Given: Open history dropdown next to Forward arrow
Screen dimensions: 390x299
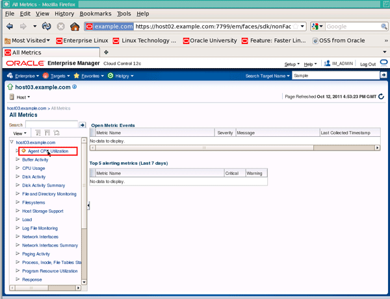Looking at the screenshot, I should coord(35,26).
